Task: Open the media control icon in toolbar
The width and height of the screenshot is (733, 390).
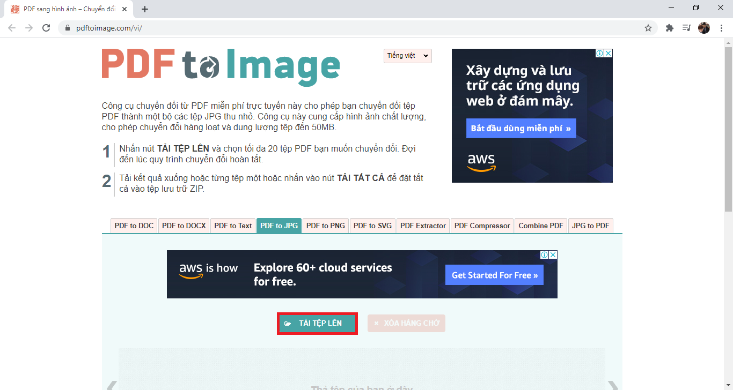Action: [x=686, y=28]
